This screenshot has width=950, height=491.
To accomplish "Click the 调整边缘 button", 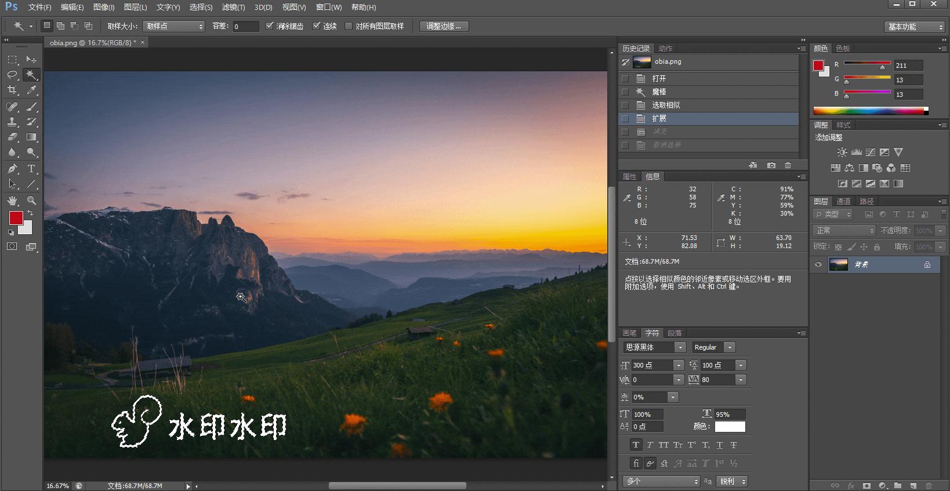I will pyautogui.click(x=444, y=26).
